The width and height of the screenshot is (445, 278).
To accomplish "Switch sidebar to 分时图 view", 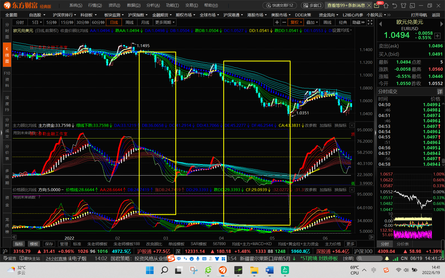I will pos(7,31).
